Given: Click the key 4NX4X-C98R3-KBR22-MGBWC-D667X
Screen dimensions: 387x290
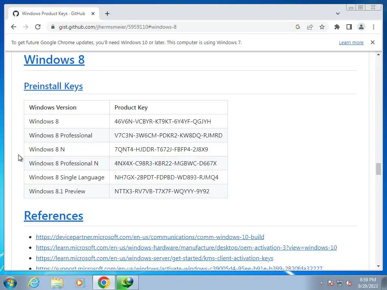Looking at the screenshot, I should pyautogui.click(x=166, y=163).
